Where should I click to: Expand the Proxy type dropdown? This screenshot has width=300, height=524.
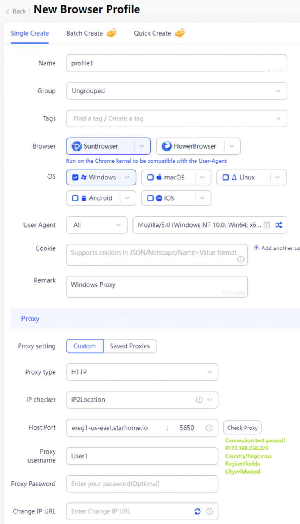click(142, 372)
